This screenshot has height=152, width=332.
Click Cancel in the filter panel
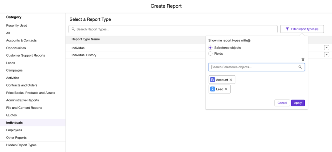[282, 103]
